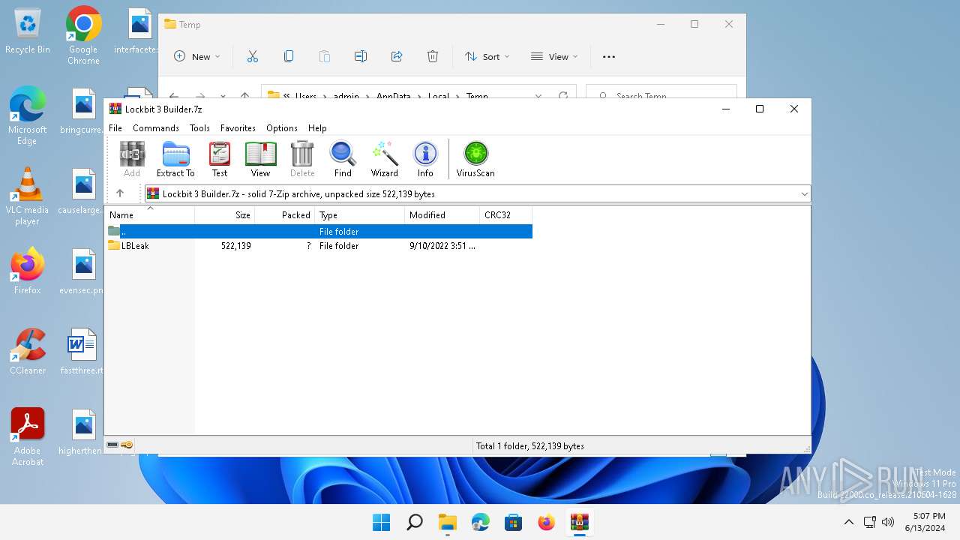Sort by Size column header
The width and height of the screenshot is (960, 540).
point(225,215)
